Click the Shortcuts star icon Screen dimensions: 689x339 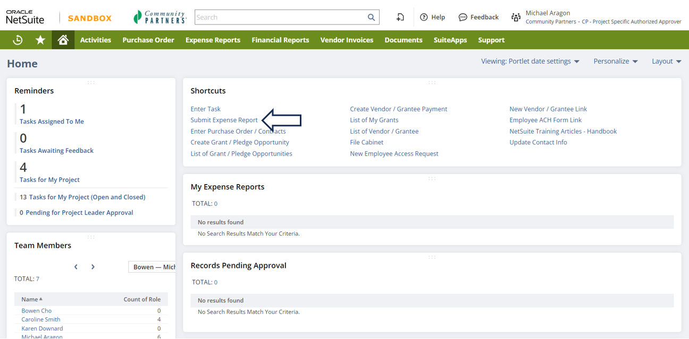click(40, 40)
